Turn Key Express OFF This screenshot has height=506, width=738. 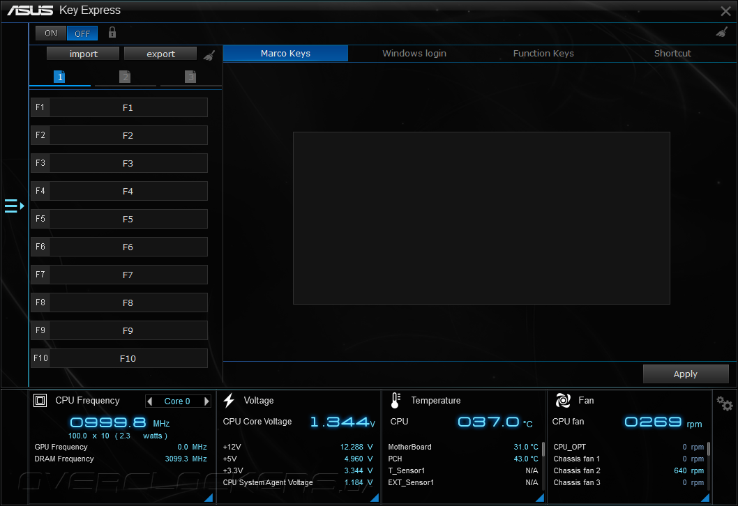[x=82, y=33]
